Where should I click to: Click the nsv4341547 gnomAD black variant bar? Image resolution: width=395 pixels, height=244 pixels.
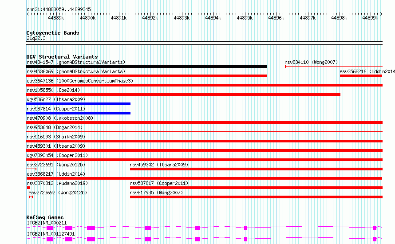point(146,67)
